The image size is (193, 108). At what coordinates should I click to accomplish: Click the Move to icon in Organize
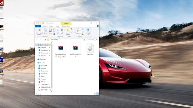pos(58,30)
